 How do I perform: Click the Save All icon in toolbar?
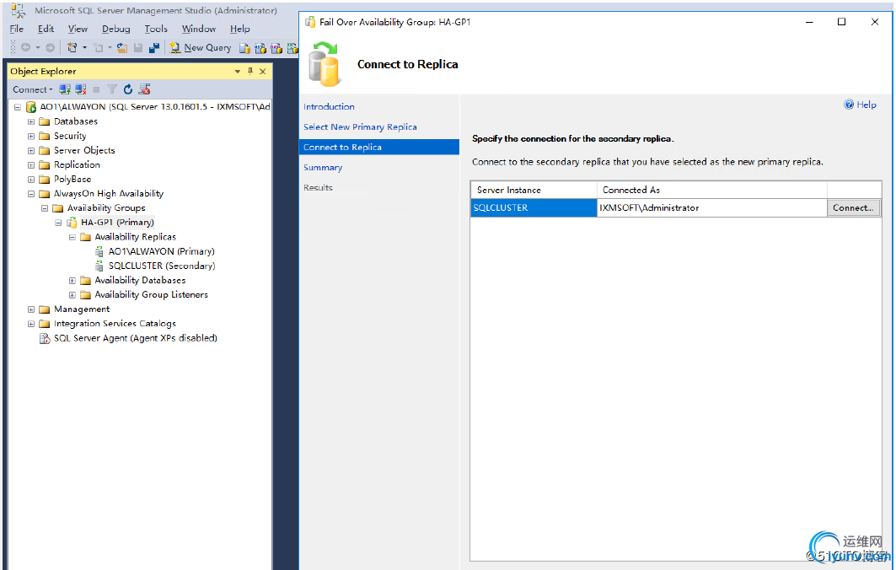(x=153, y=47)
